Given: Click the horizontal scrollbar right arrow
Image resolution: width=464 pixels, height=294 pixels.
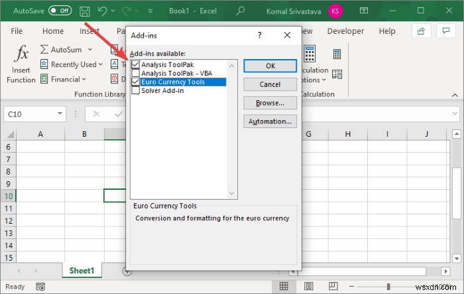Looking at the screenshot, I should tap(445, 271).
